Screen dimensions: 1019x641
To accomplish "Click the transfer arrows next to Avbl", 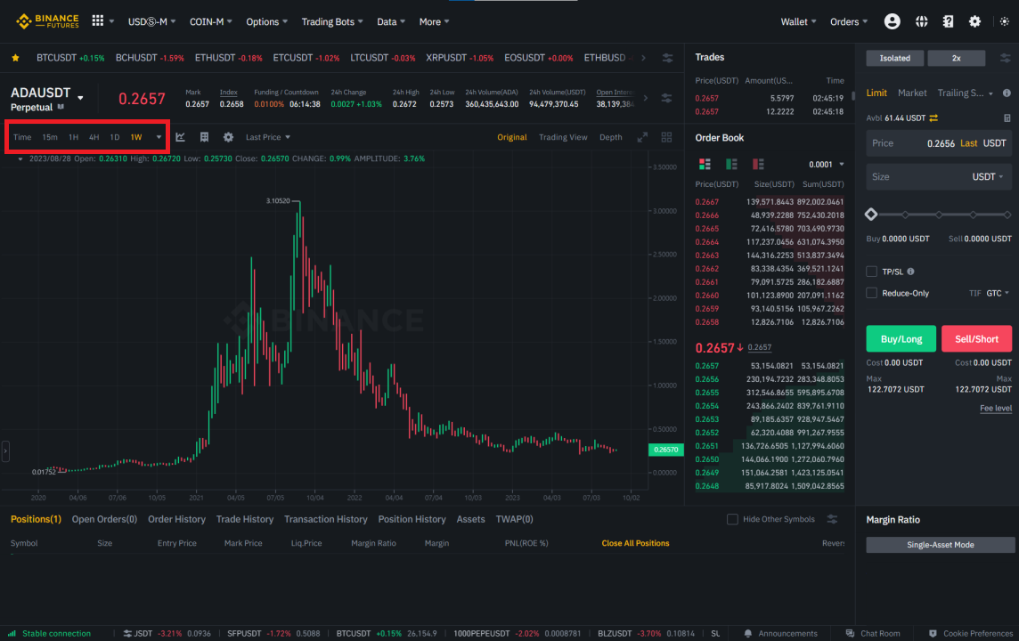I will (x=933, y=118).
